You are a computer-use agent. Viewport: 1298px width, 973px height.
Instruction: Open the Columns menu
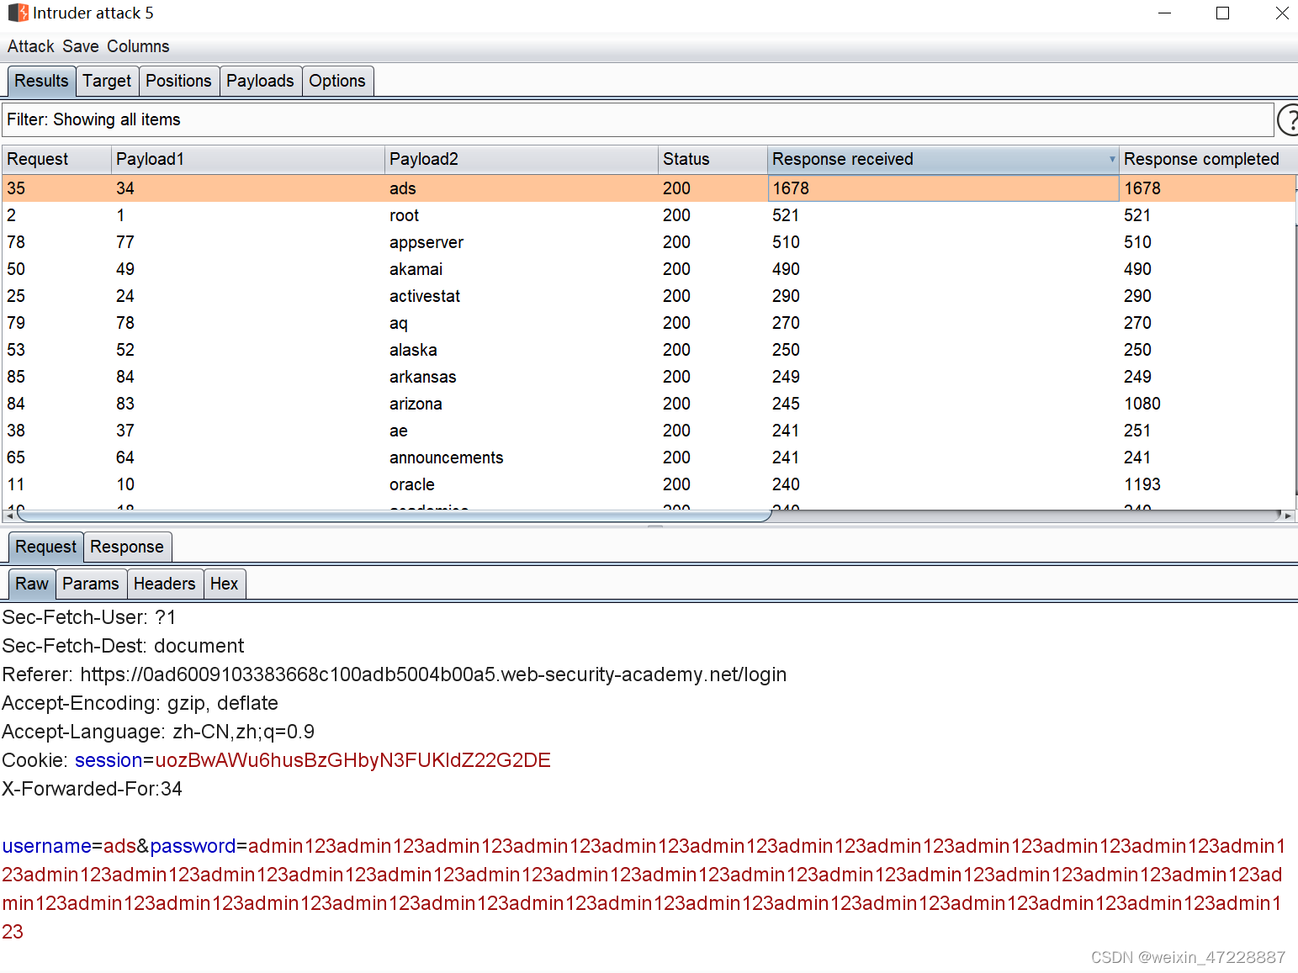[x=138, y=46]
